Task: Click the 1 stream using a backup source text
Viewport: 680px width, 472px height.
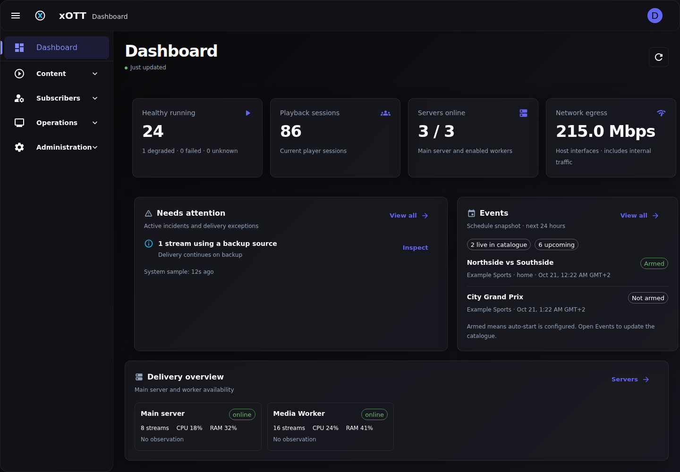Action: 218,244
